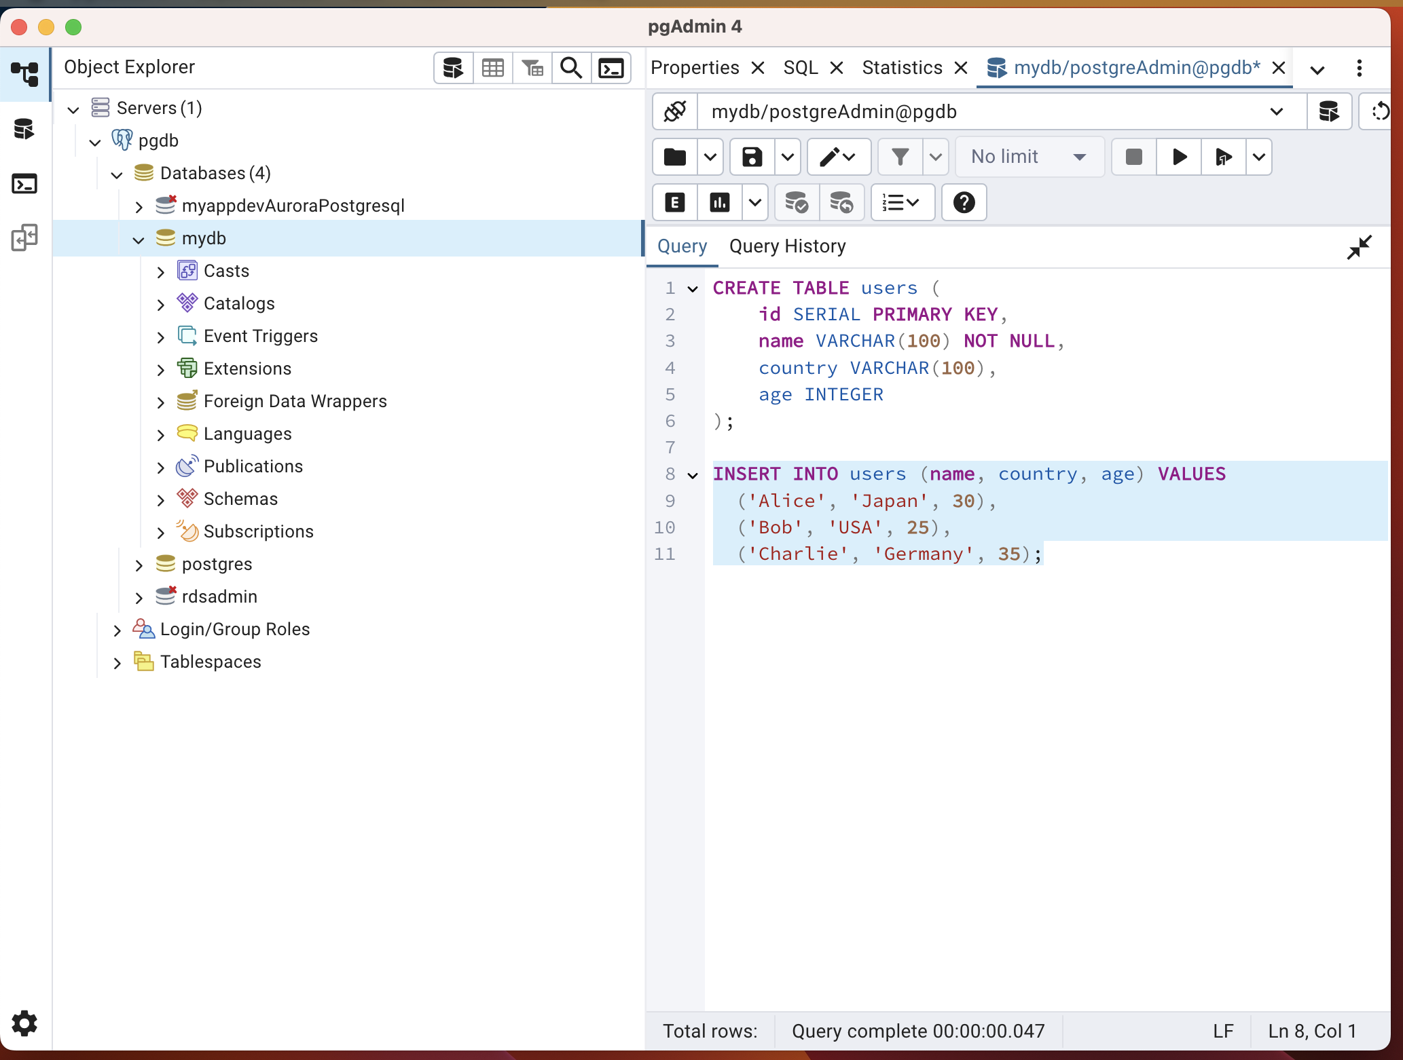This screenshot has width=1403, height=1060.
Task: Open Search Objects magnifier icon
Action: point(572,68)
